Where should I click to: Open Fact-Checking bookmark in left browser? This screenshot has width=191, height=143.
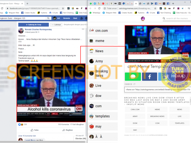coord(67,13)
